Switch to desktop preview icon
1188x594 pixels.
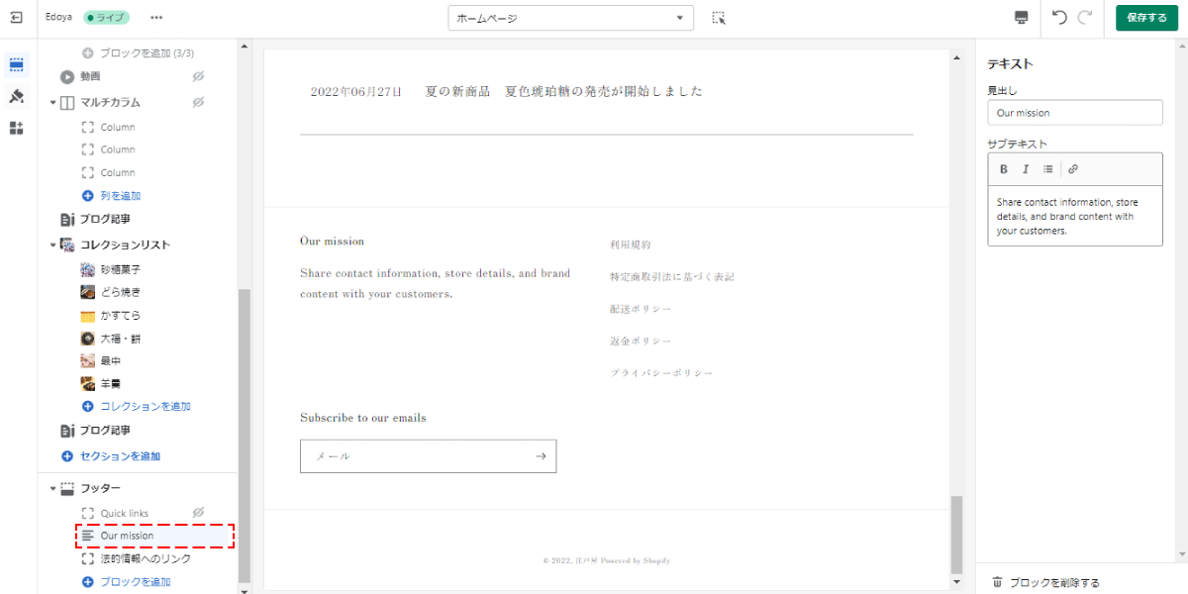pyautogui.click(x=1022, y=18)
